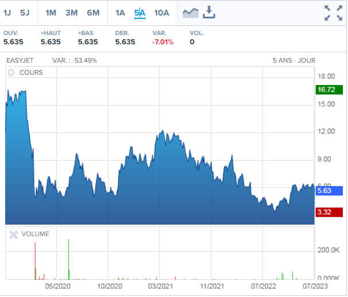Select the 1A one-year period
348x297 pixels.
click(120, 13)
